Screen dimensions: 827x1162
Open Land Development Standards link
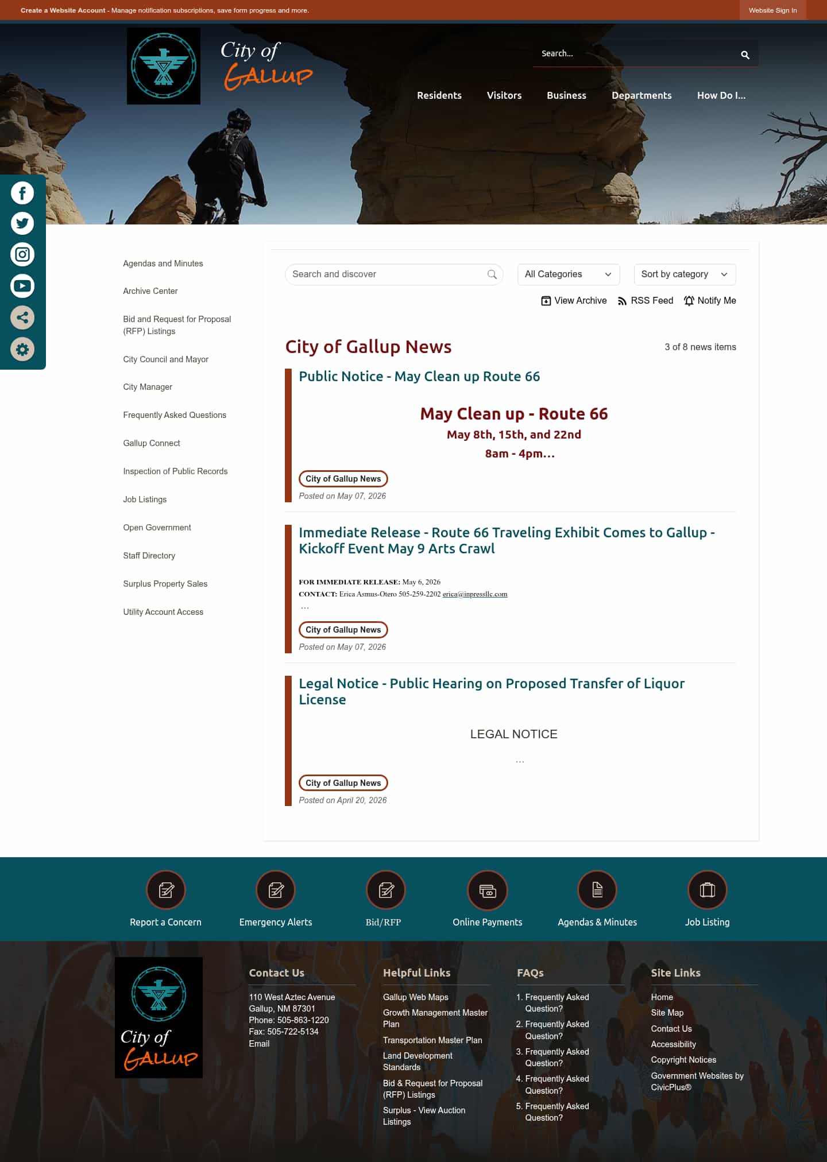click(418, 1062)
